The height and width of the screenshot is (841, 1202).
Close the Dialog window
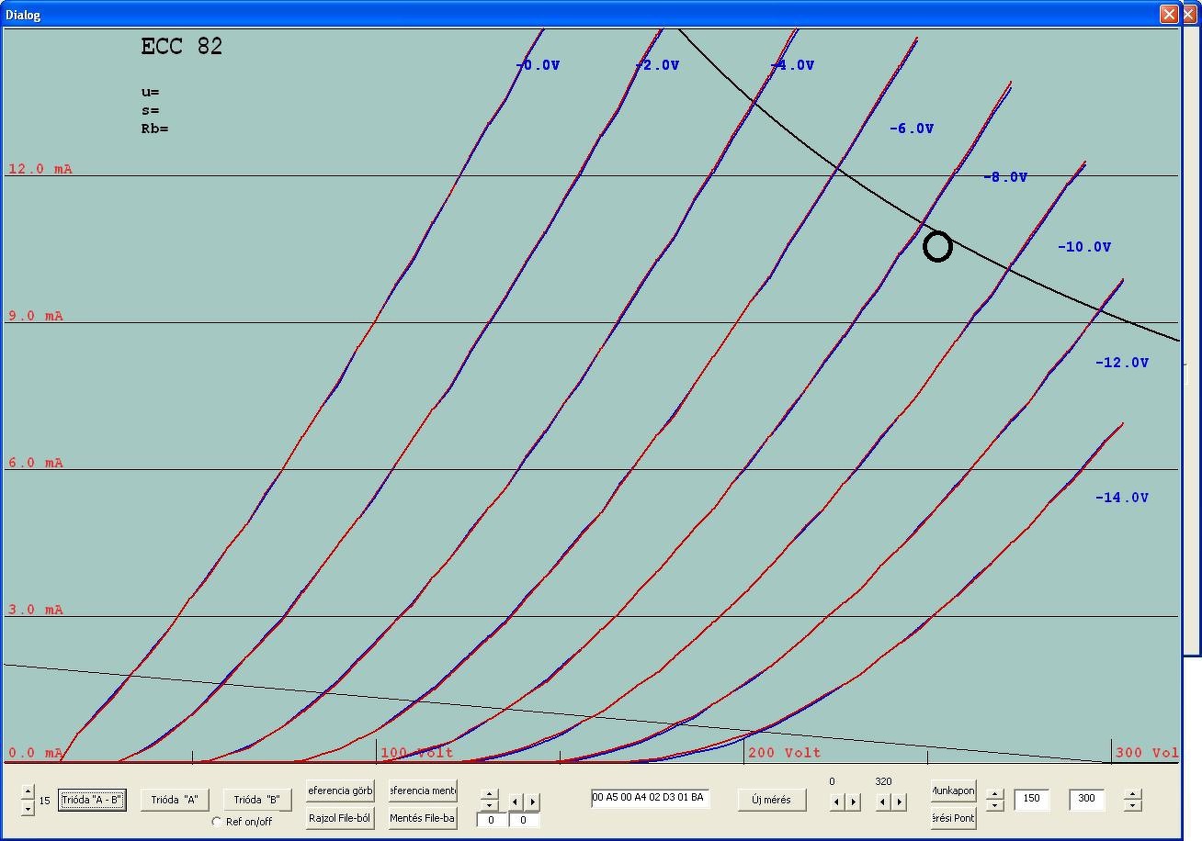[1169, 14]
